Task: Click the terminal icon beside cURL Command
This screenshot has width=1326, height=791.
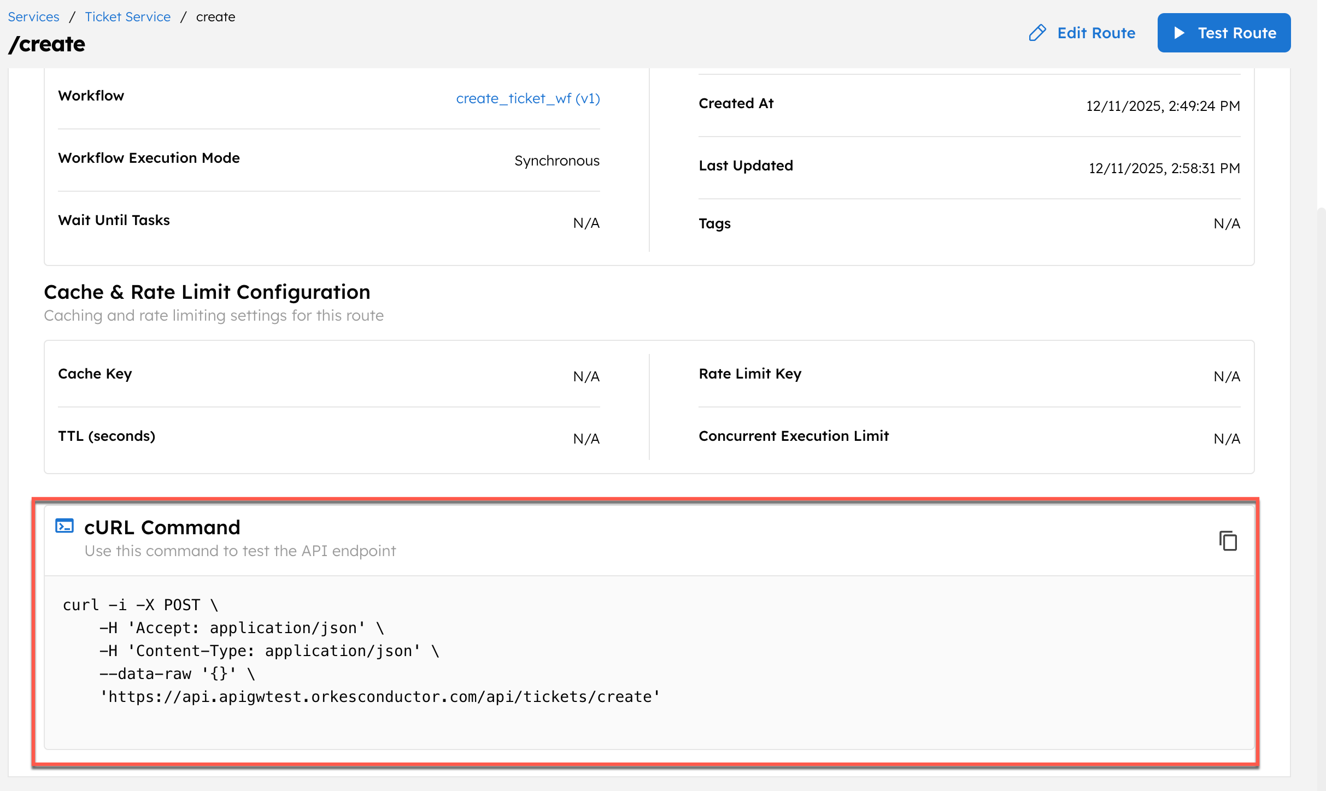Action: [64, 526]
